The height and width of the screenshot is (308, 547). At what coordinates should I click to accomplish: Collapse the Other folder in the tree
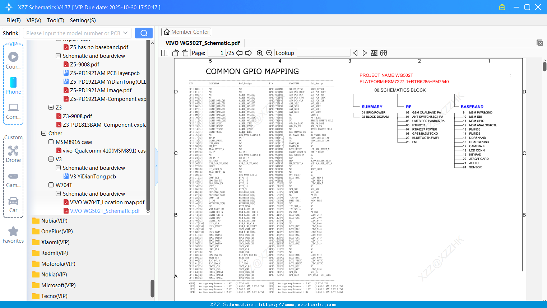pos(43,133)
